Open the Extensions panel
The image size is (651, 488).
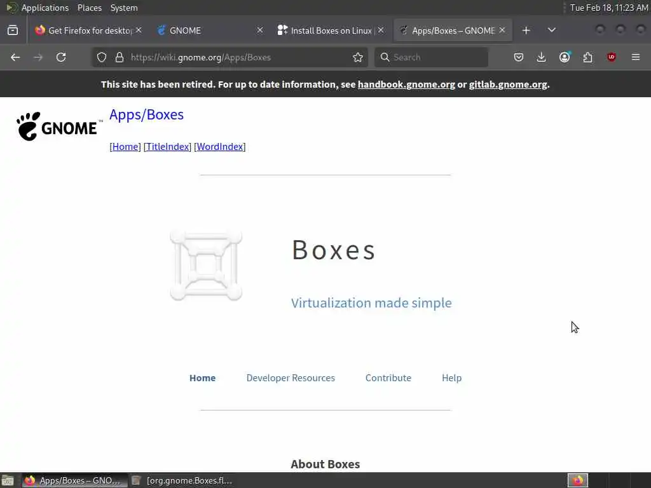588,57
